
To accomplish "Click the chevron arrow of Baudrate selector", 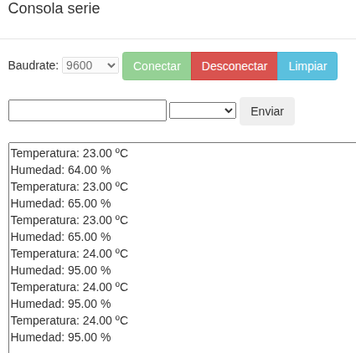I will 111,65.
